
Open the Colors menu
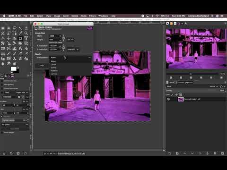75,16
